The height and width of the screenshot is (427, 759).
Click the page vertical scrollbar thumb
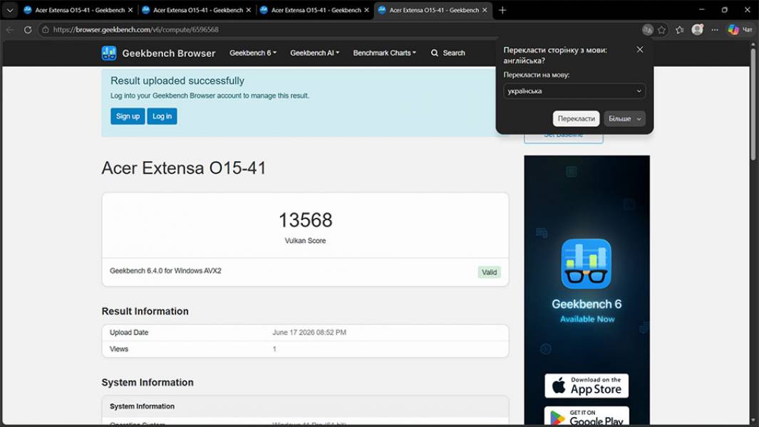click(x=753, y=103)
